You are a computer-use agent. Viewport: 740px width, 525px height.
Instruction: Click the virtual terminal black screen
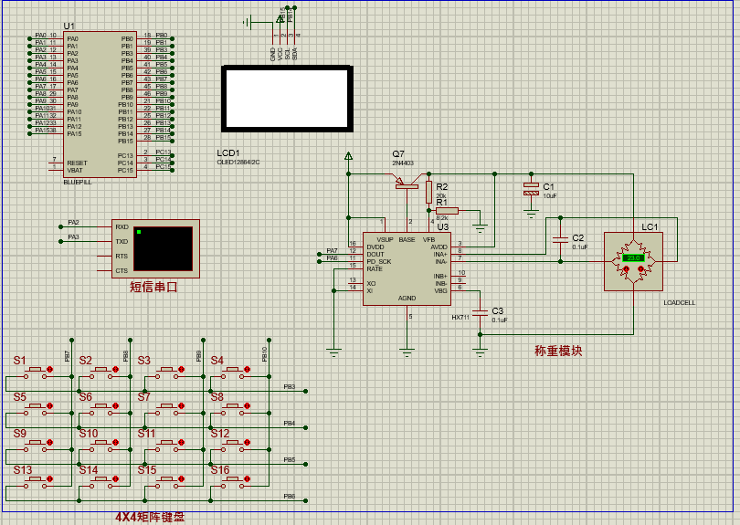(164, 249)
